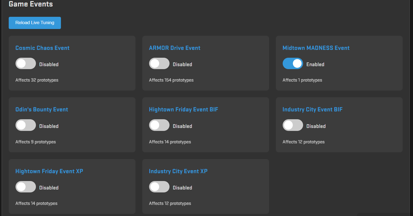
Task: Click the "Affects 154 prototypes" text
Action: click(171, 80)
